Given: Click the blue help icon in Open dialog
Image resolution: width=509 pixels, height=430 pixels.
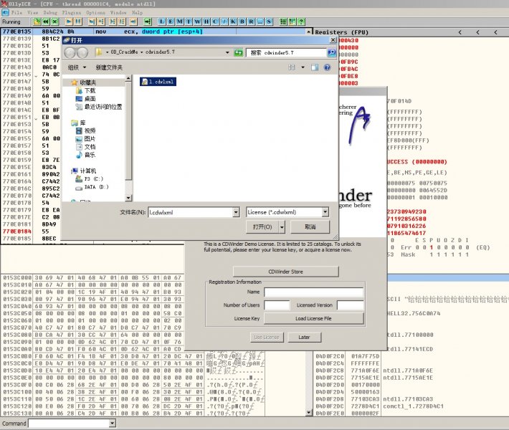Looking at the screenshot, I should click(327, 67).
